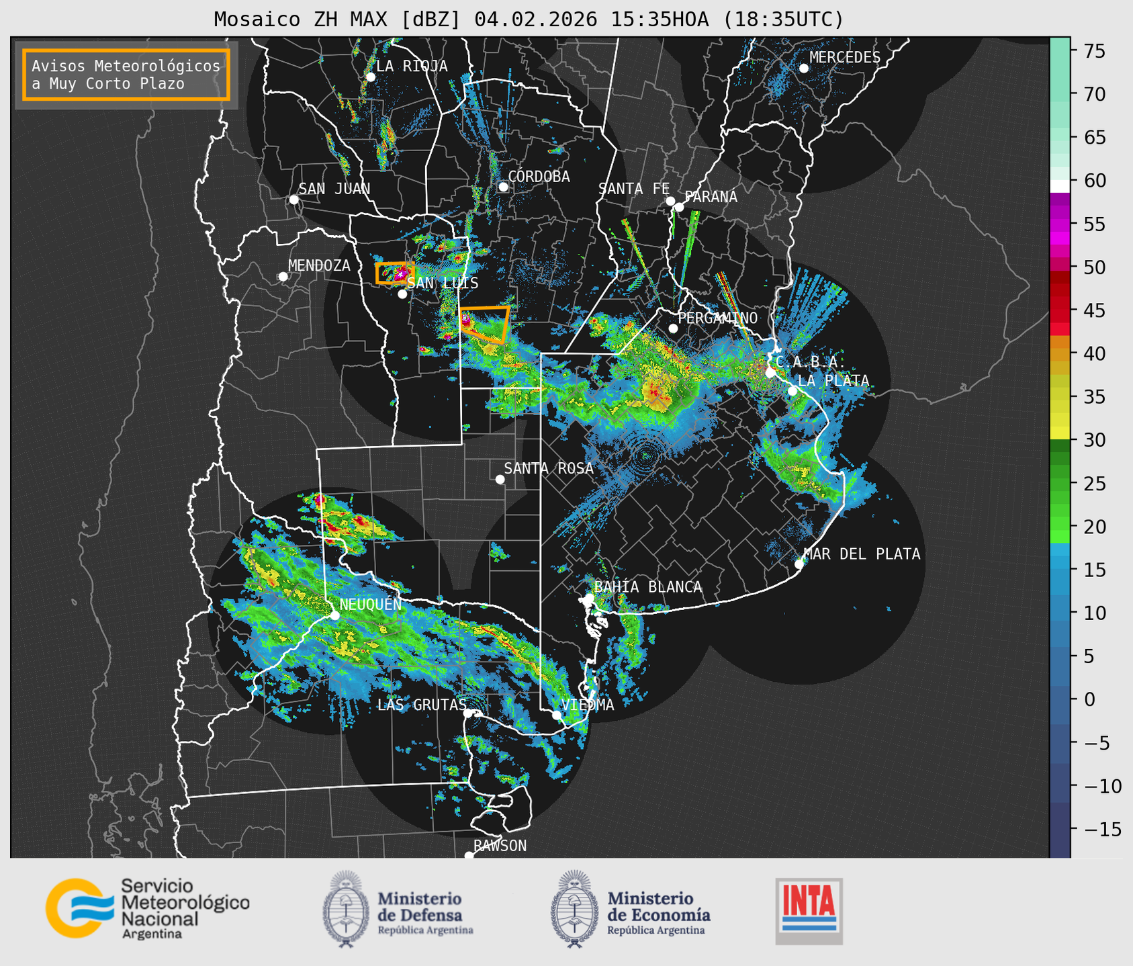Screen dimensions: 1133x966
Task: Click the SAN LUIS city marker
Action: [x=402, y=294]
